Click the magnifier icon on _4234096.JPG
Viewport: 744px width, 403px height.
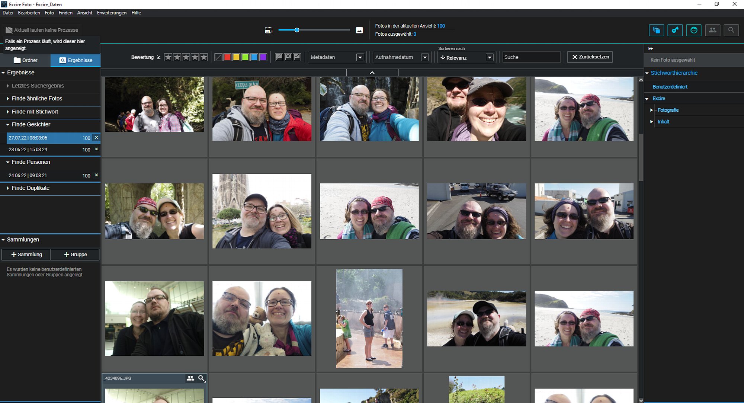[x=201, y=378]
